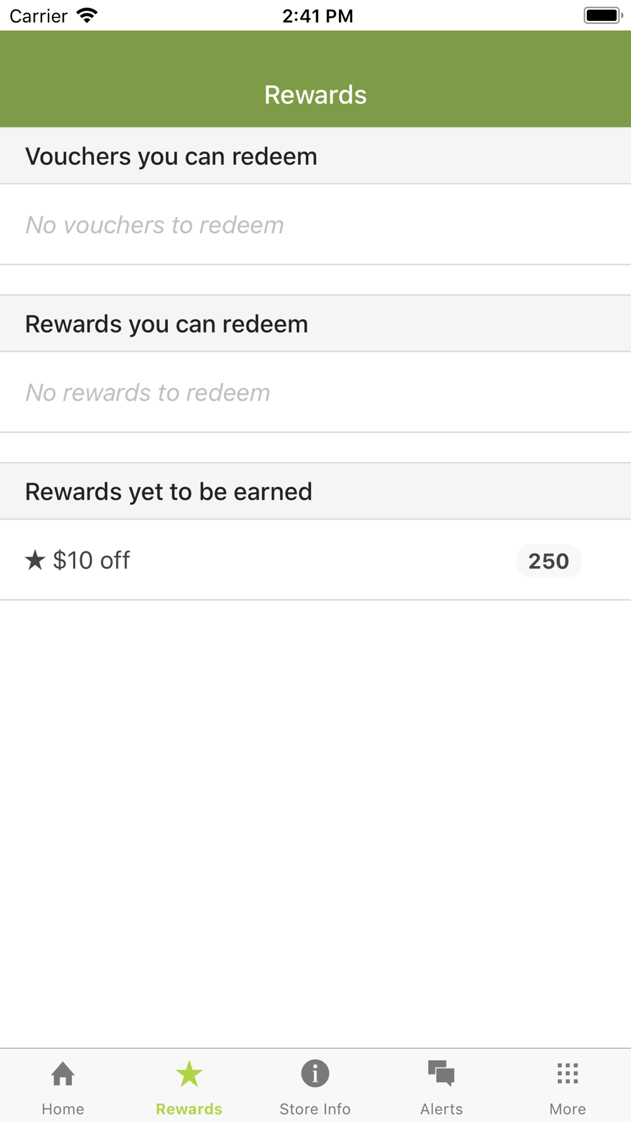Click the black star beside $10 off
Viewport: 631px width, 1122px height.
[x=35, y=560]
